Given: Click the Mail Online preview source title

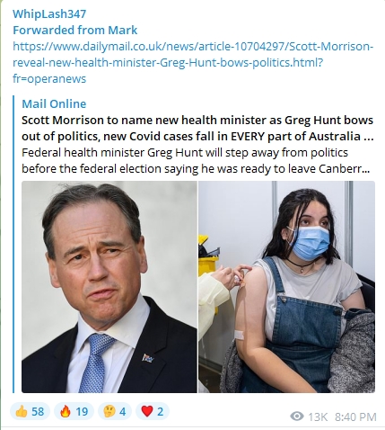Looking at the screenshot, I should point(54,103).
